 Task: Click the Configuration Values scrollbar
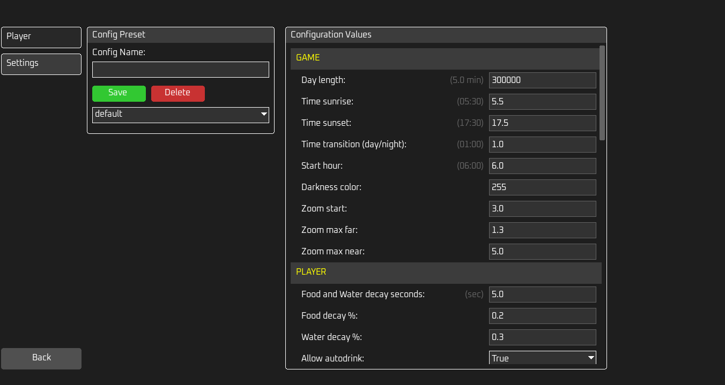[x=602, y=93]
